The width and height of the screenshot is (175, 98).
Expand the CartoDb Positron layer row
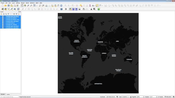(1, 23)
